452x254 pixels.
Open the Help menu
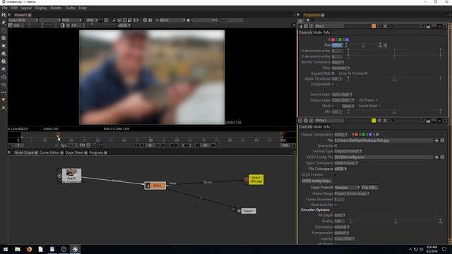coord(83,8)
